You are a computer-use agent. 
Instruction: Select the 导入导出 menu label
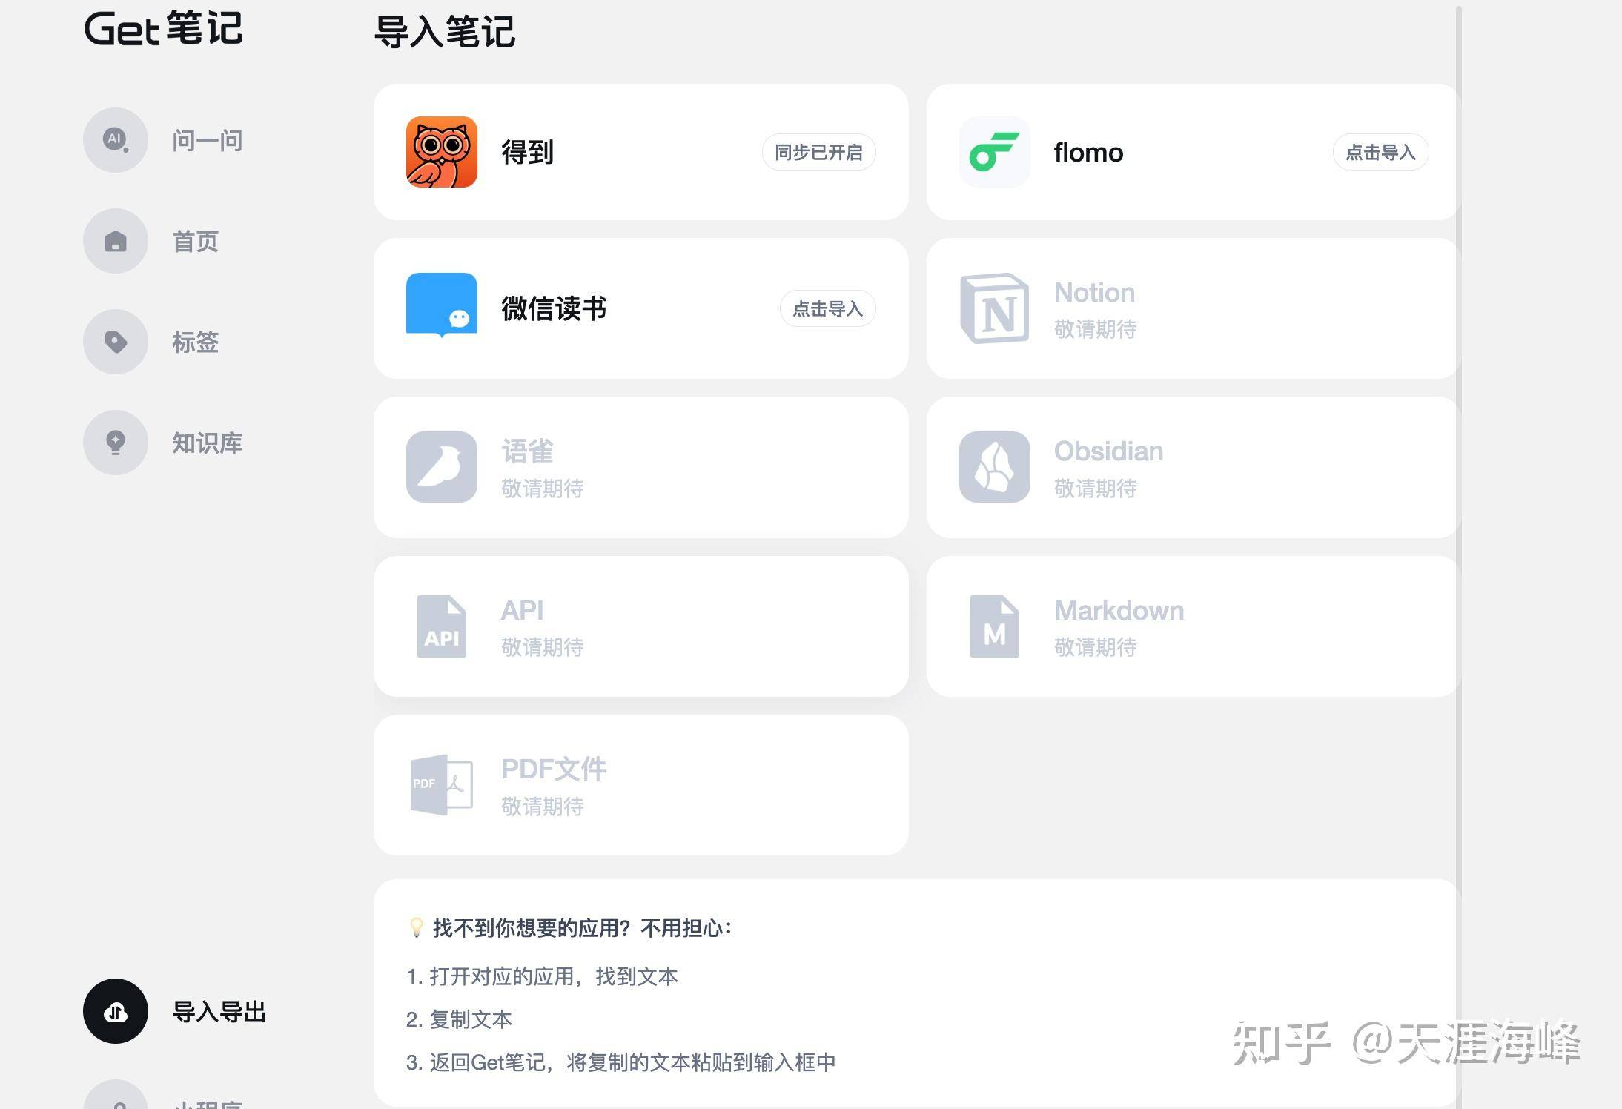(219, 1011)
